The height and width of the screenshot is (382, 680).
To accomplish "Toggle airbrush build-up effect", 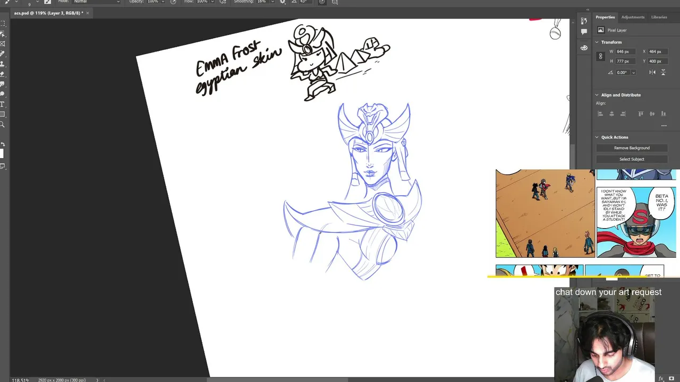I will pyautogui.click(x=223, y=2).
